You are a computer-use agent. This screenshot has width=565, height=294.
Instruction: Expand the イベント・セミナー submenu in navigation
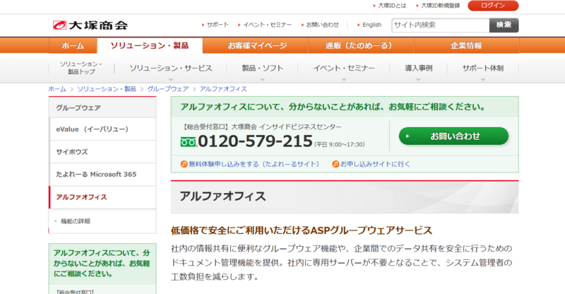tap(341, 69)
